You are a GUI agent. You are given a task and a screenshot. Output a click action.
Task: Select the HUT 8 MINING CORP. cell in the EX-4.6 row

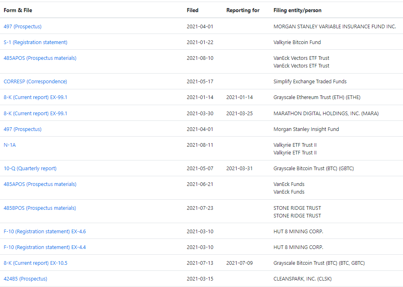tap(298, 232)
